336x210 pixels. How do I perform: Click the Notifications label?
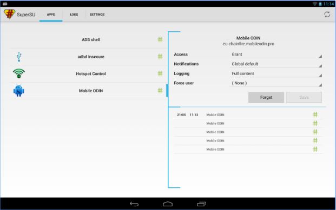tap(186, 64)
